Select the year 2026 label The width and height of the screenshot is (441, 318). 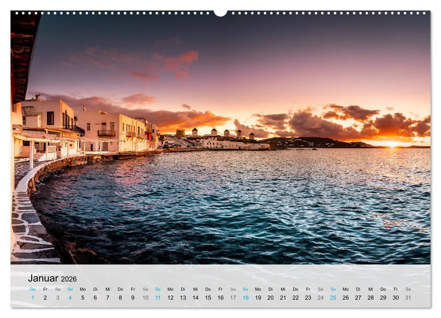69,278
